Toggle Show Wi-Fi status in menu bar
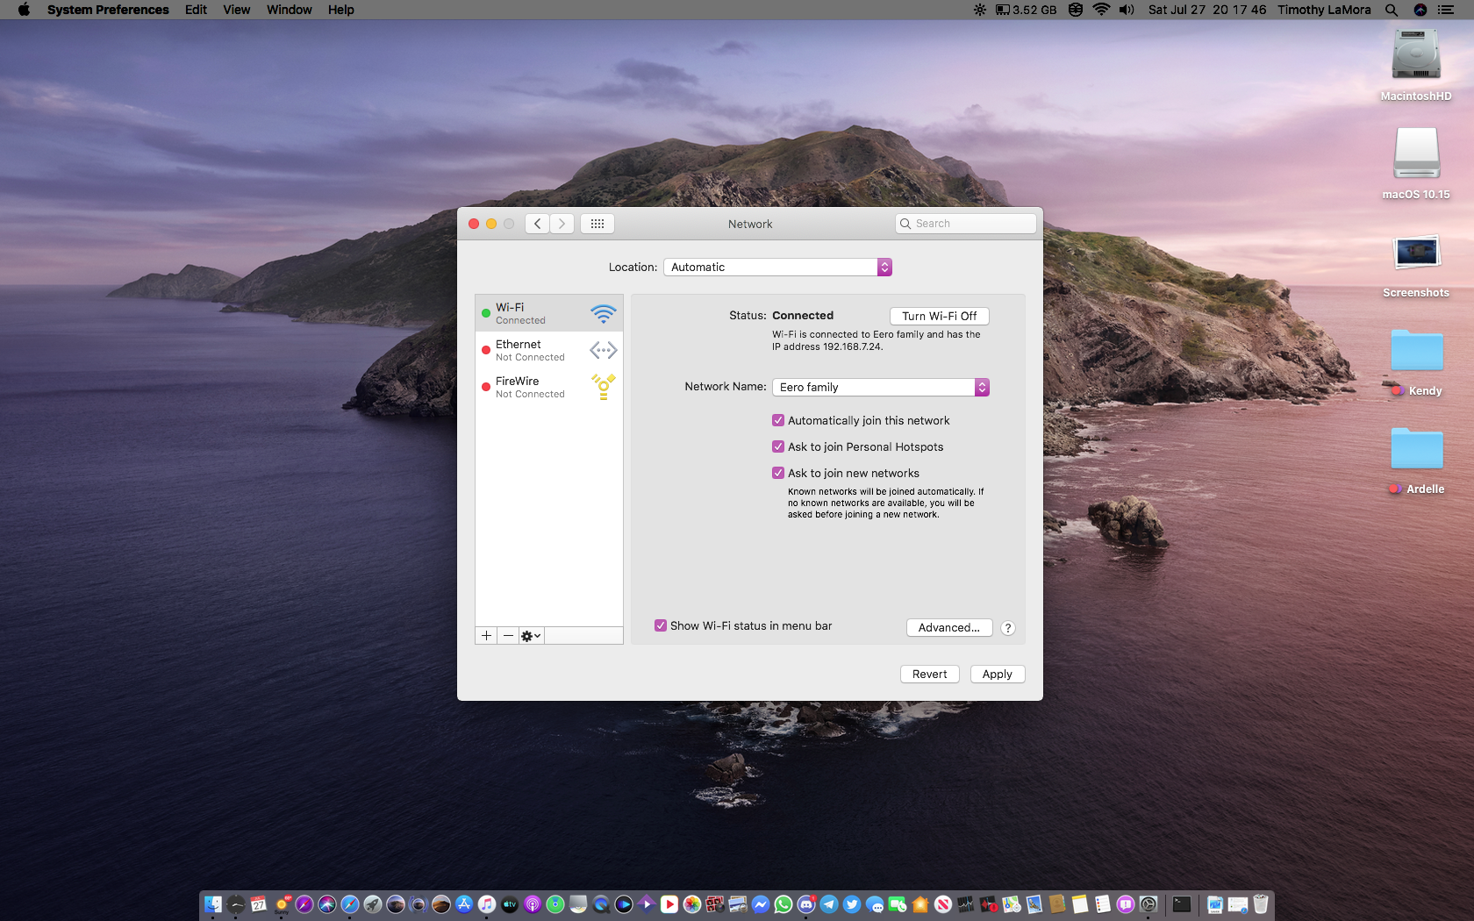1474x921 pixels. click(661, 625)
